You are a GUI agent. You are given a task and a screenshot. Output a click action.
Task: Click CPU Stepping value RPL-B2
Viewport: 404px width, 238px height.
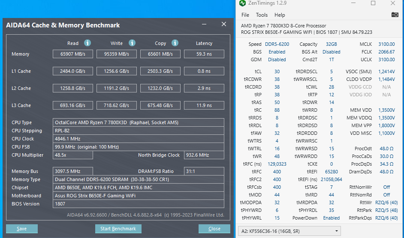(x=139, y=131)
